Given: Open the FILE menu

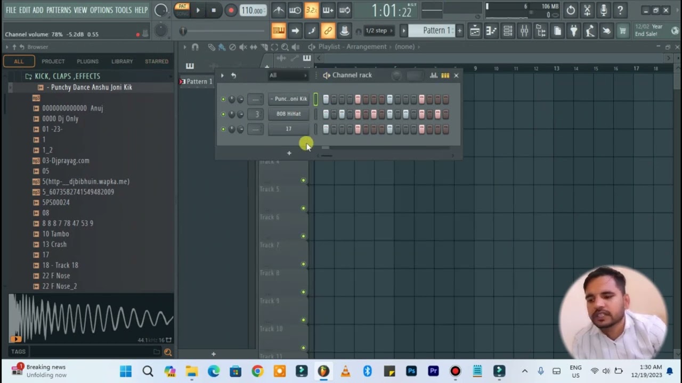Looking at the screenshot, I should point(11,10).
